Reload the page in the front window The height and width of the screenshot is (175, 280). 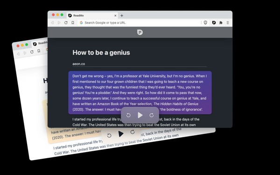66,23
